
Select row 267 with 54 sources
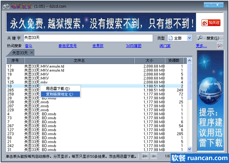tap(97, 126)
